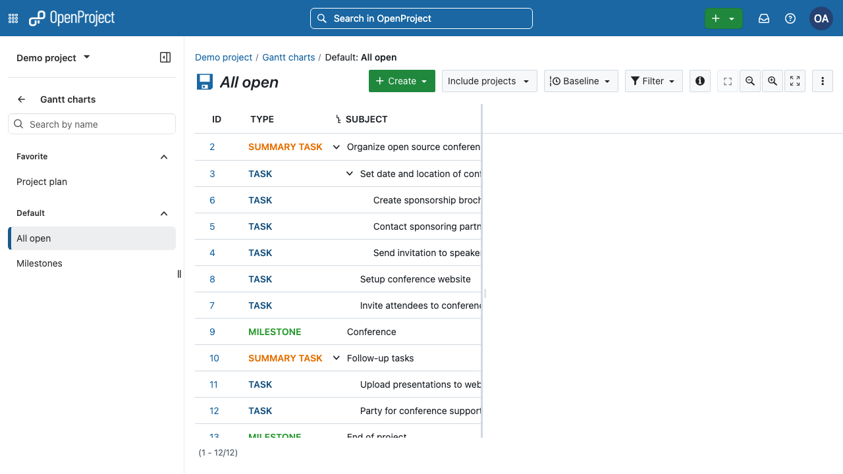Sort by the TYPE column header

pos(262,119)
